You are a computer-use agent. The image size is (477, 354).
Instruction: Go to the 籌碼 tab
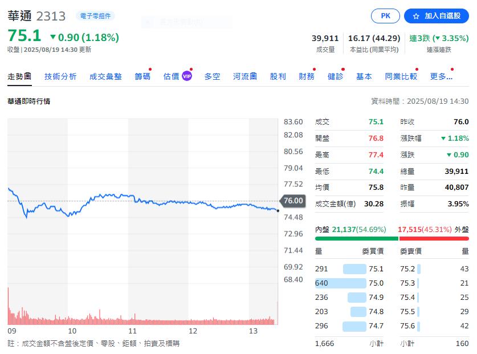142,76
